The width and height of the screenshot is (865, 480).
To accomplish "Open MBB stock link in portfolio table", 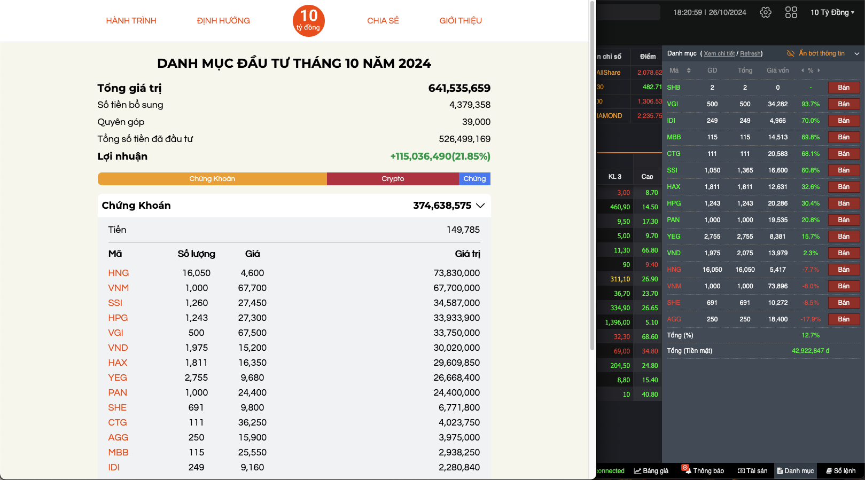I will click(119, 452).
